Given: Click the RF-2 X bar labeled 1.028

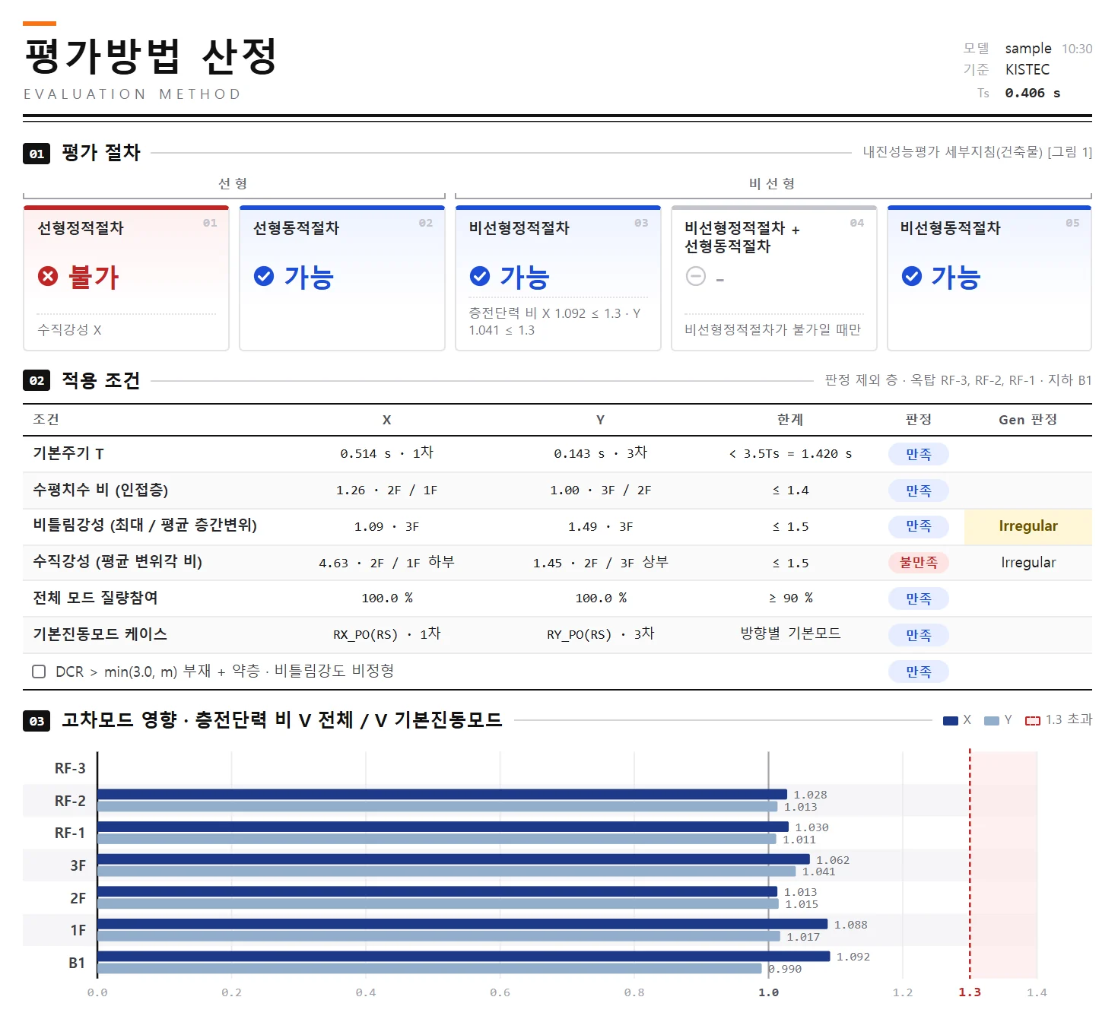Looking at the screenshot, I should pyautogui.click(x=443, y=794).
